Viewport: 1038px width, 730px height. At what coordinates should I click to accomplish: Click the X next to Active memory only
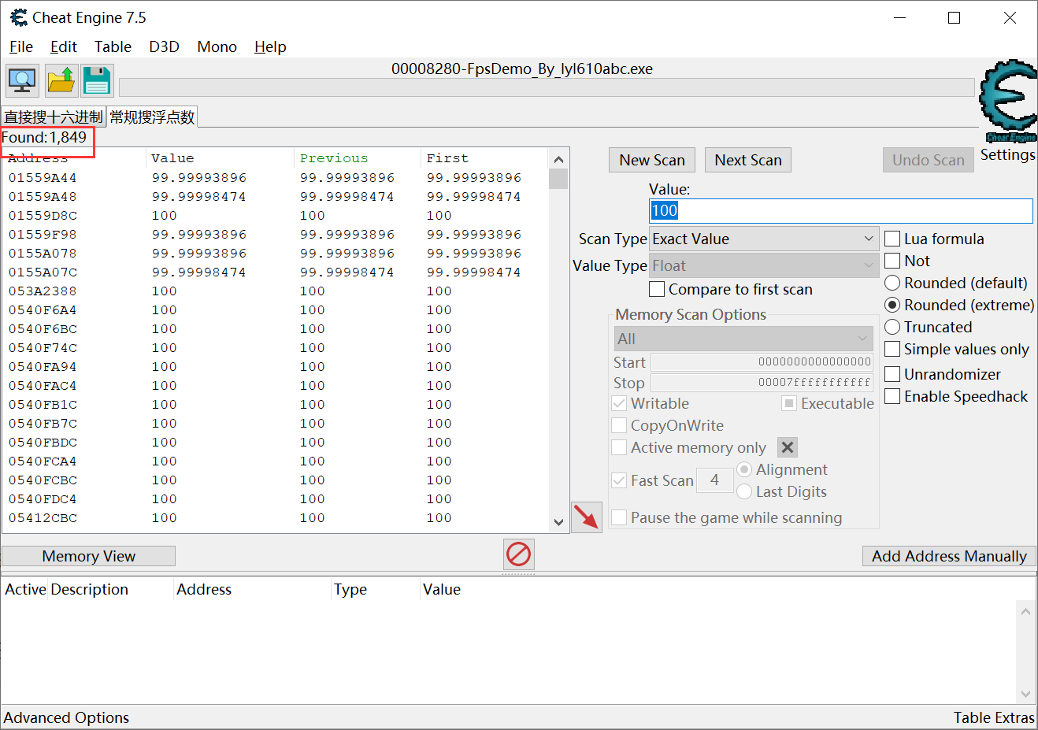[x=788, y=447]
